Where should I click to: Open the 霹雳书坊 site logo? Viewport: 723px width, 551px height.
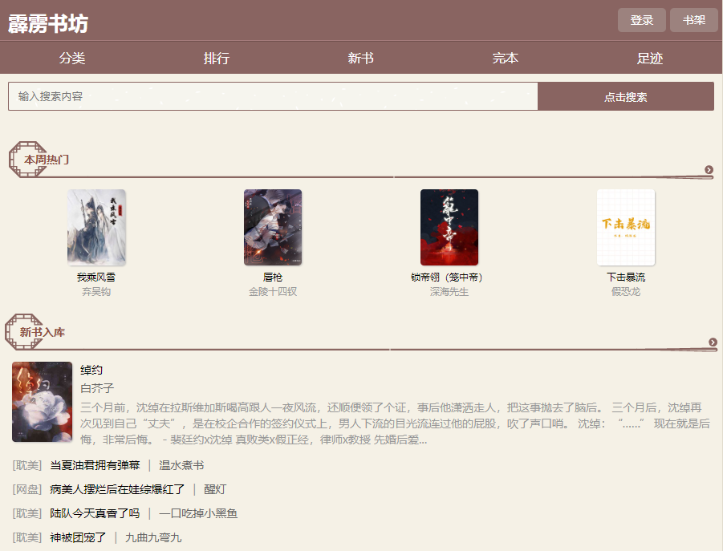48,23
